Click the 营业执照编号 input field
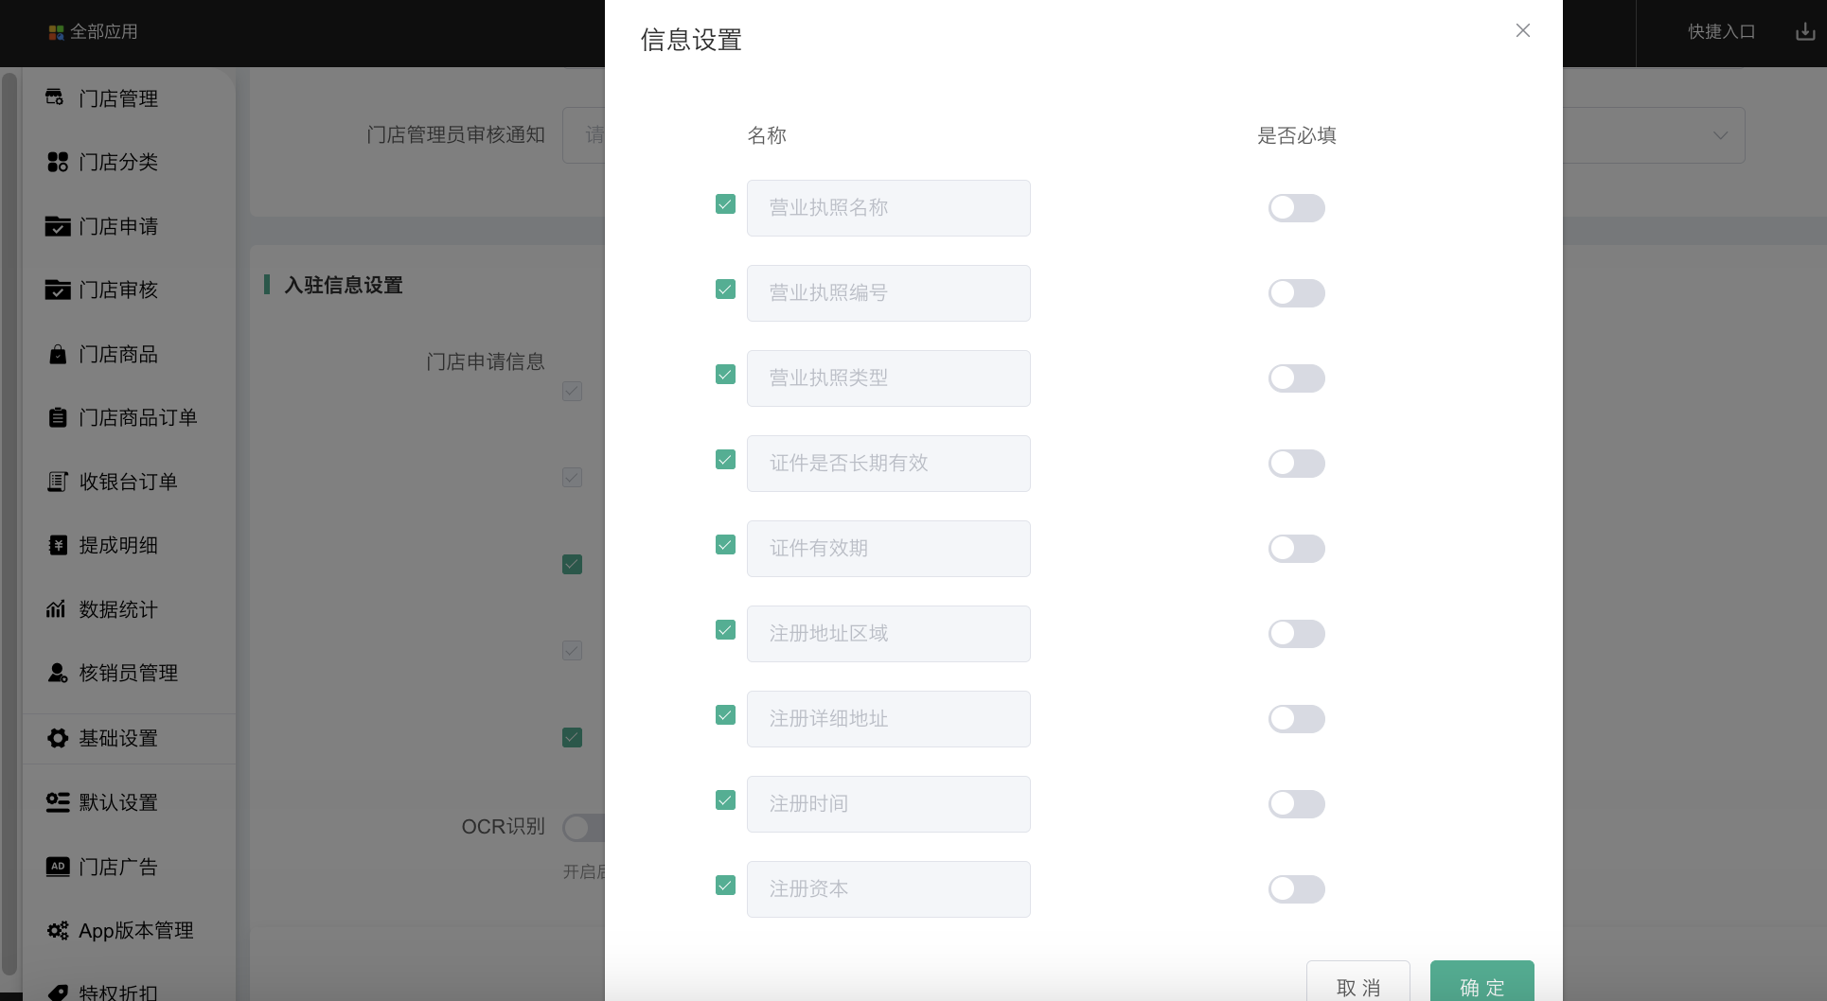The height and width of the screenshot is (1001, 1827). (888, 293)
